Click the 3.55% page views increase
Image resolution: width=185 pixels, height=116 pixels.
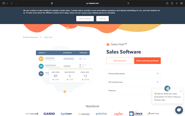pos(55,79)
